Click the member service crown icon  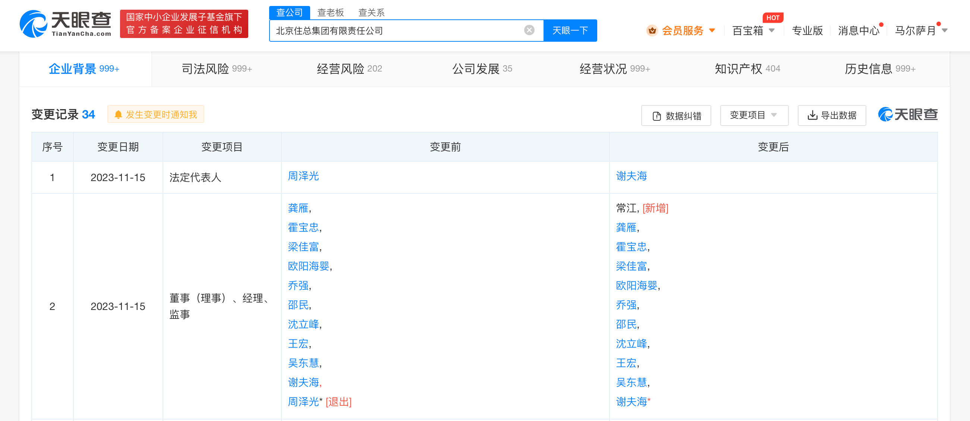(x=652, y=31)
